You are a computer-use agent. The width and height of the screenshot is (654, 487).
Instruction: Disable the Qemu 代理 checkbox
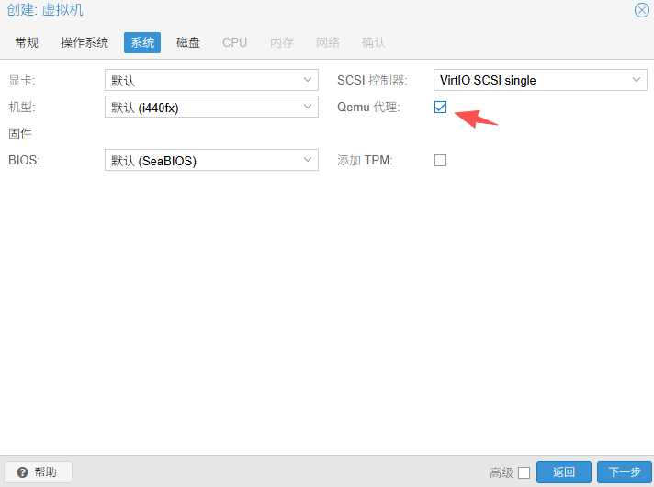click(441, 108)
